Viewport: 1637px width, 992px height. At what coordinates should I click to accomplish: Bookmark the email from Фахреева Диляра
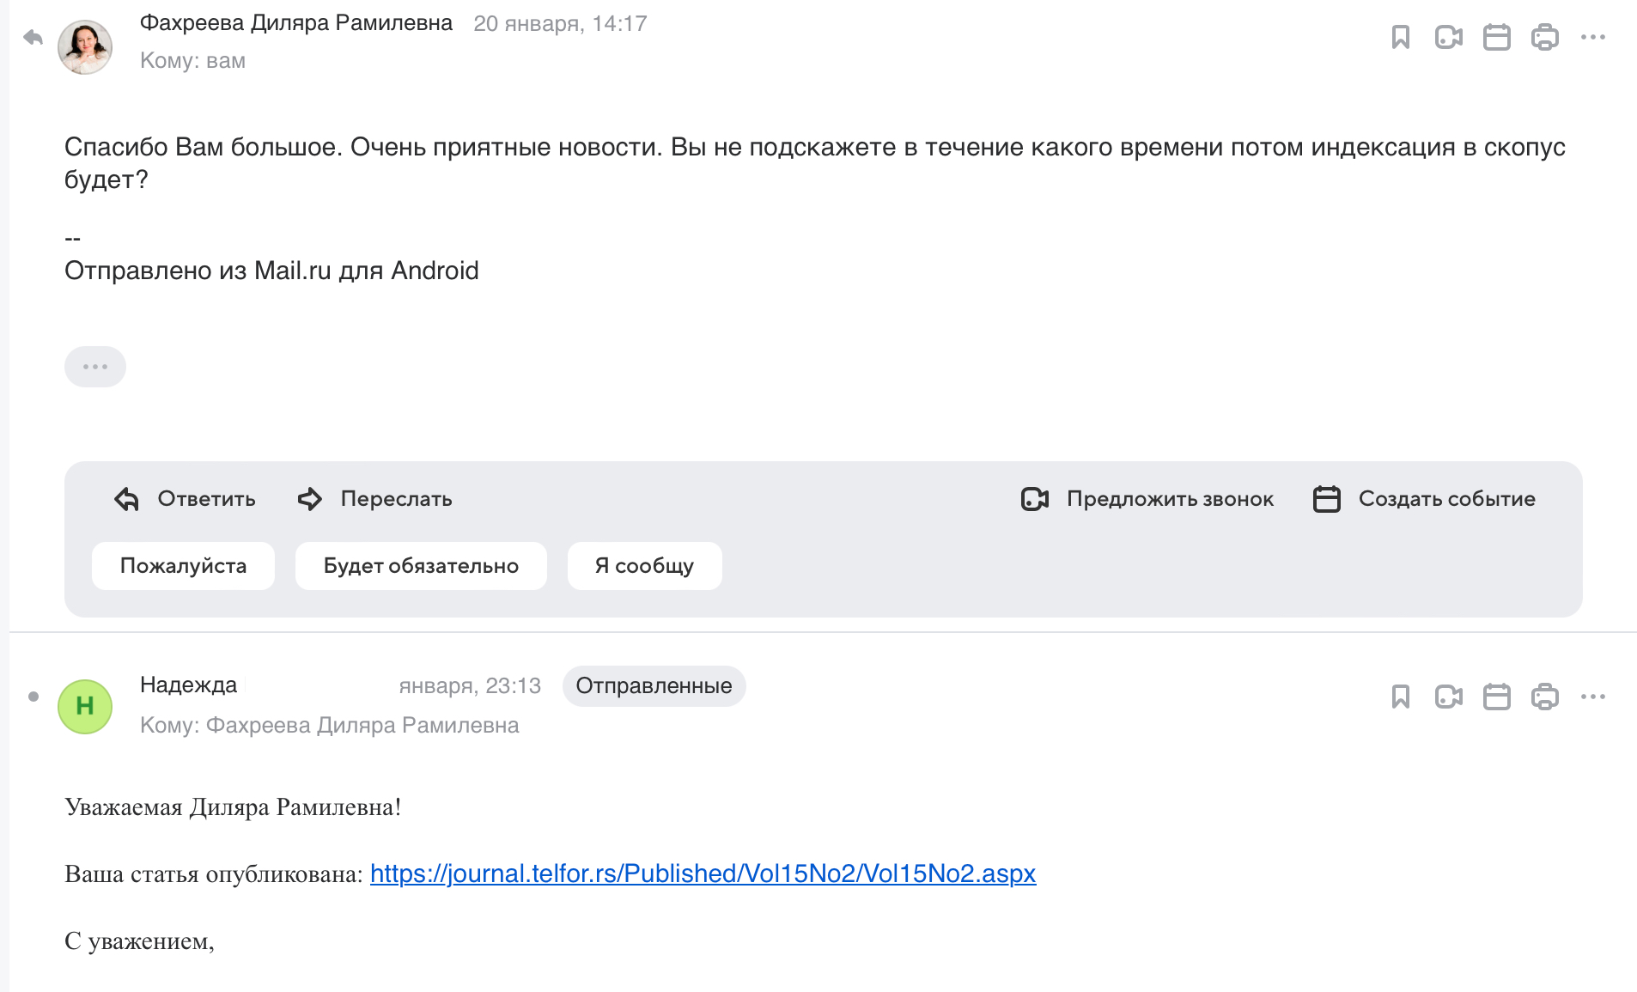1401,37
